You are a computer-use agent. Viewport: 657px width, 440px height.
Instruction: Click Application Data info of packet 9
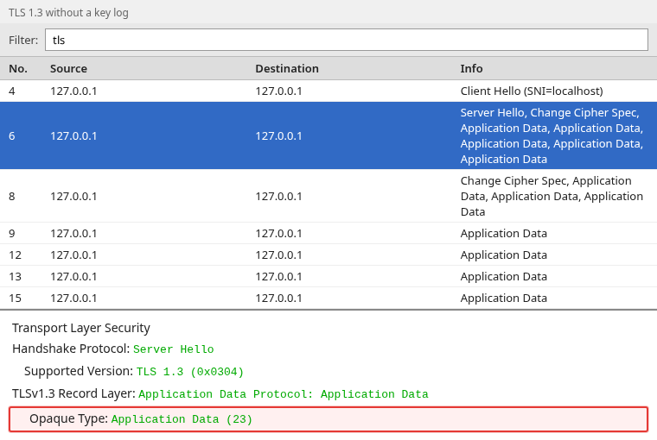coord(504,234)
